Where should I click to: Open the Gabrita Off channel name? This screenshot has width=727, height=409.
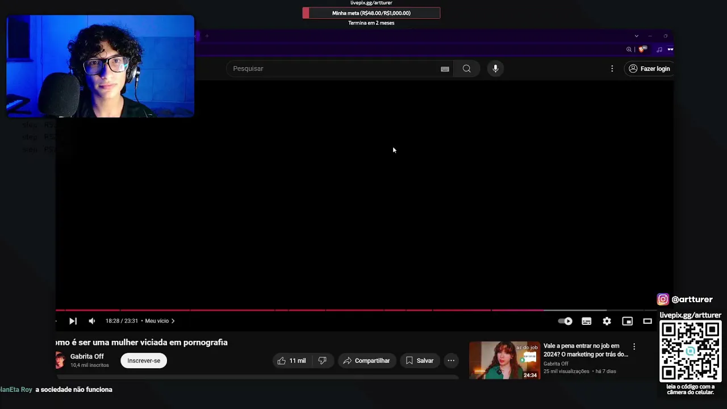click(x=87, y=356)
